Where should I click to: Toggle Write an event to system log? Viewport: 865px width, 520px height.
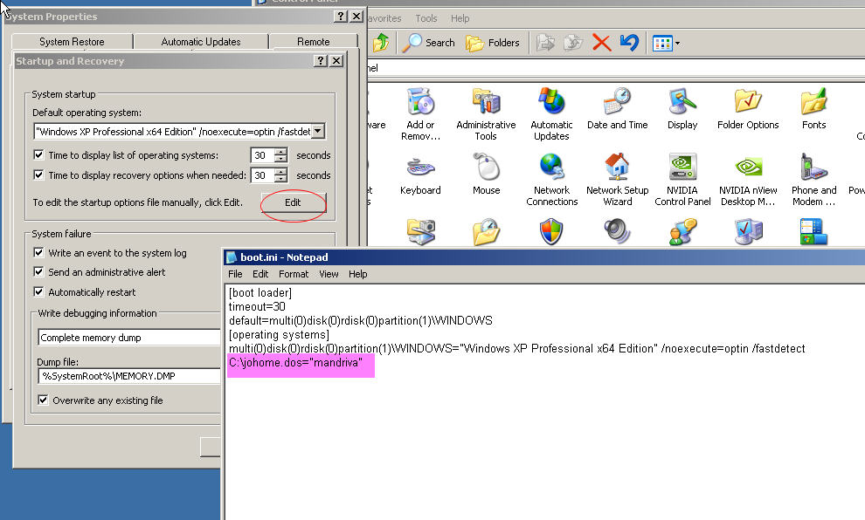click(38, 252)
